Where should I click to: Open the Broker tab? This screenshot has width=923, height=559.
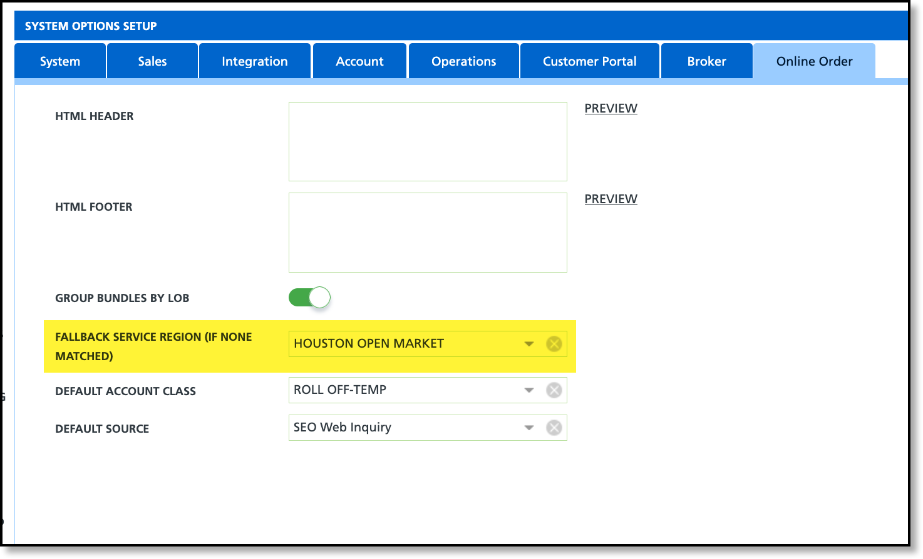[x=707, y=61]
